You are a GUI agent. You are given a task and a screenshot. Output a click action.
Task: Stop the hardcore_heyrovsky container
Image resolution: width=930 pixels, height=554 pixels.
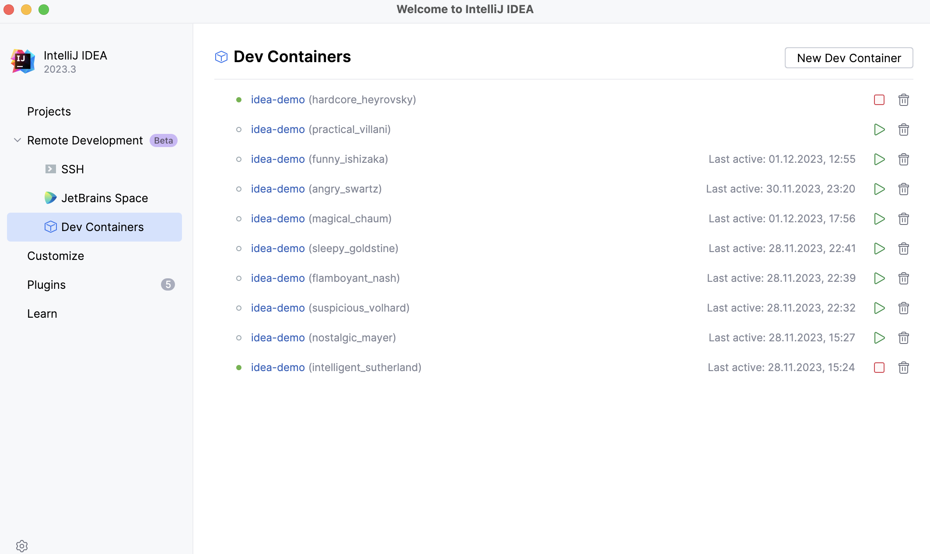(x=879, y=100)
